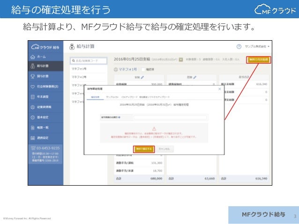Select マネフォ4号 in employee list

point(78,94)
